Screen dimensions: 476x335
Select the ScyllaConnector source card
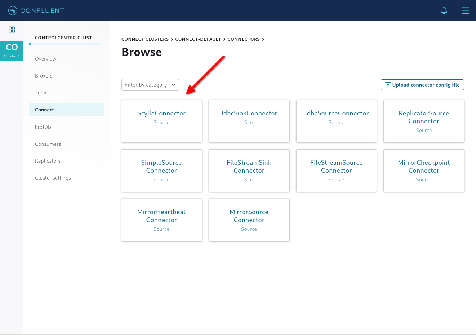pos(161,121)
